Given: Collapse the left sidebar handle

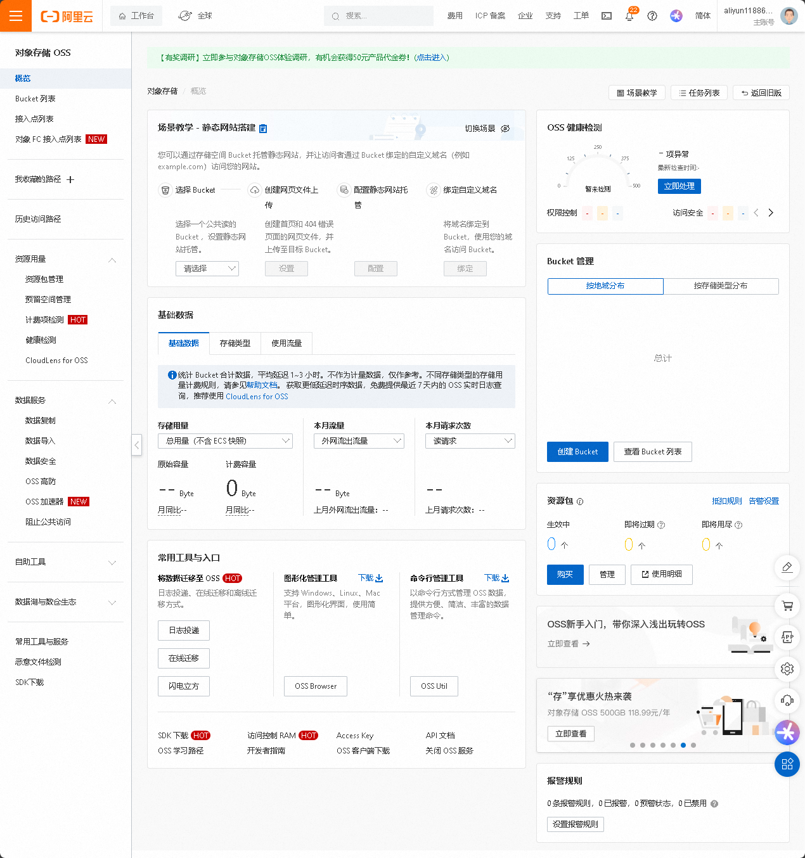Looking at the screenshot, I should 136,445.
